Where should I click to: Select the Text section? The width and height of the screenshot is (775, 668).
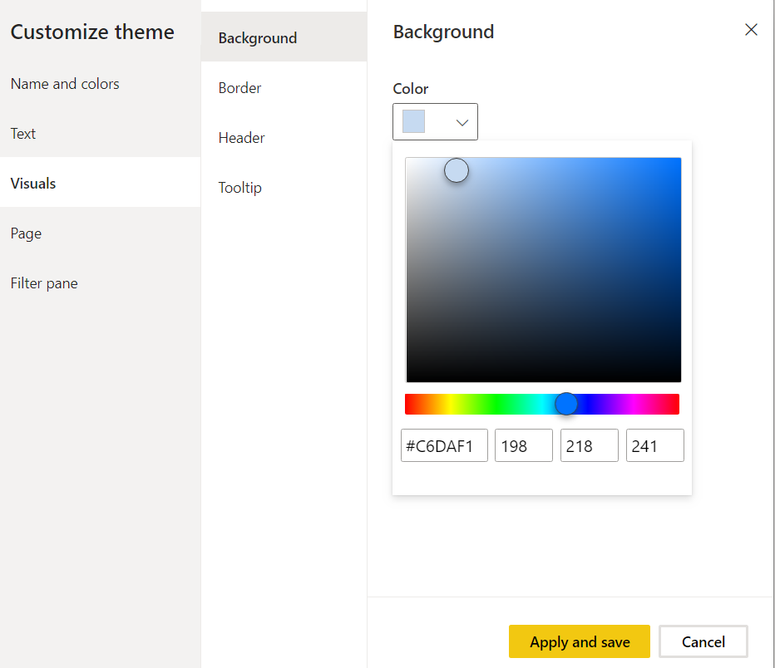23,134
